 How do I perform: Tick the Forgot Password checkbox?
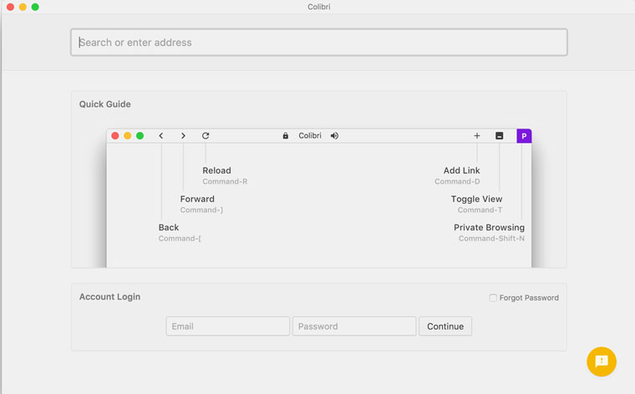493,298
